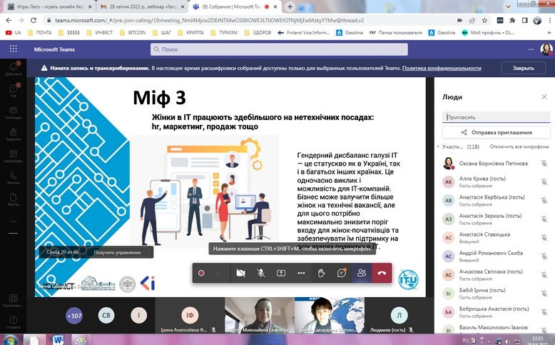Open the profile avatar menu
Viewport: 555px width, 345px height.
click(x=546, y=49)
